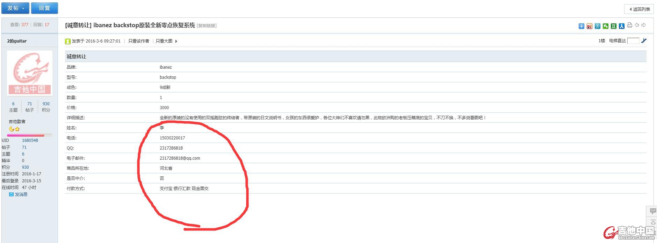The width and height of the screenshot is (657, 243).
Task: Click the chat bubble icon at right edge
Action: [652, 211]
